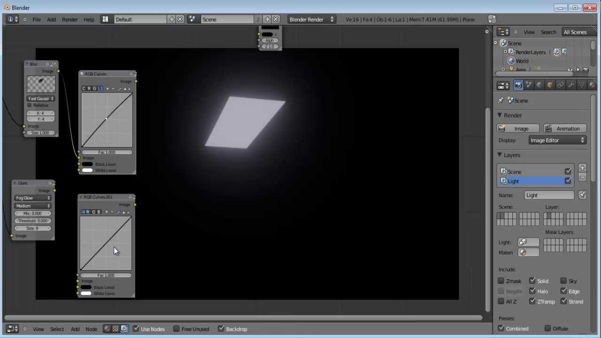The height and width of the screenshot is (338, 601).
Task: Expand RenderLayers in the outliner
Action: (x=505, y=52)
